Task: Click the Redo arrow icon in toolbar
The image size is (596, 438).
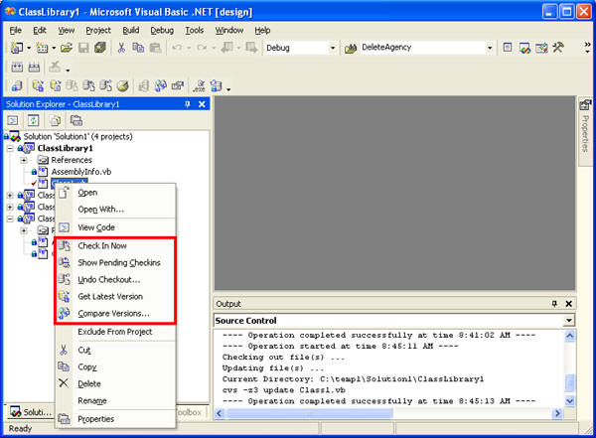Action: (202, 48)
